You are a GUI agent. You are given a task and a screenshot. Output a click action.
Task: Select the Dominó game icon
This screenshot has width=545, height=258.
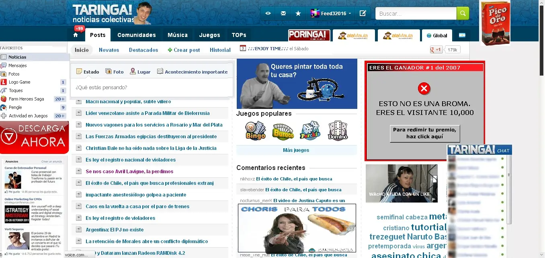pos(338,130)
